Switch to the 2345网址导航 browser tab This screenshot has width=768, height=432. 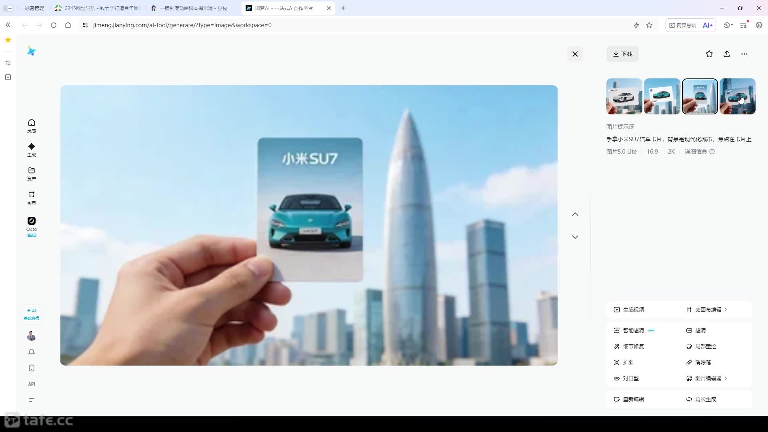[x=98, y=8]
